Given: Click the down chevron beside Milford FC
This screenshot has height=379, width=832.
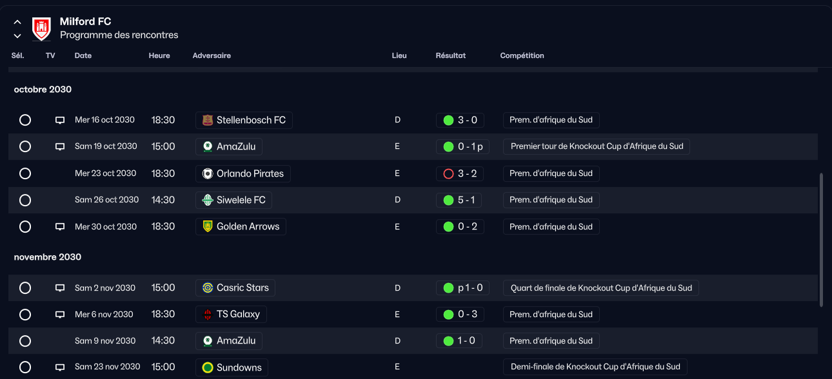Looking at the screenshot, I should coord(17,36).
